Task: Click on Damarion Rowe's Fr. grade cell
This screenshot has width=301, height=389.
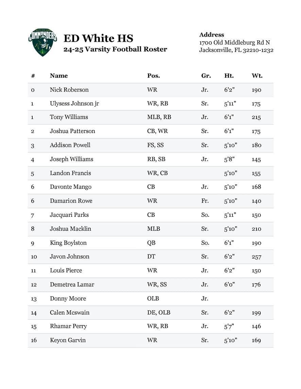Action: pos(205,201)
